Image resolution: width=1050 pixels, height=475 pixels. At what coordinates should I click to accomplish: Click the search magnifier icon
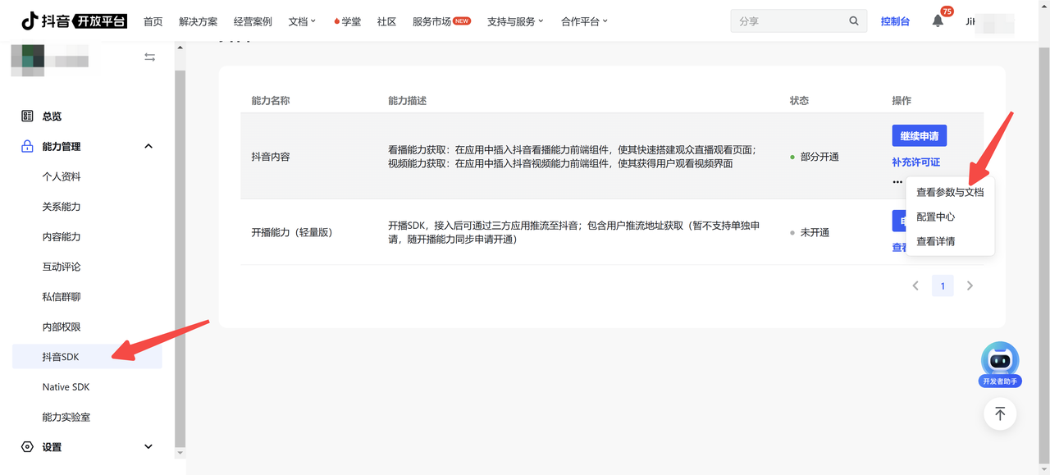(854, 21)
